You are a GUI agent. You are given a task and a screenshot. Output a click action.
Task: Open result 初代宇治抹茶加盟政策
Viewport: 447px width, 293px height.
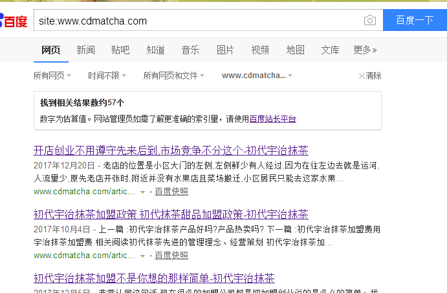coord(171,214)
